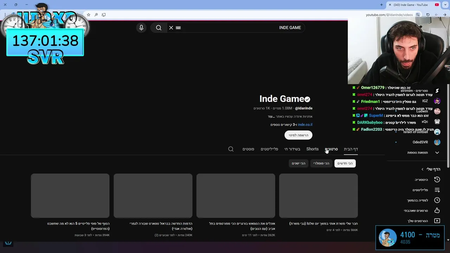Expand the הדף שלי section chevron
This screenshot has height=253, width=450.
(x=423, y=169)
